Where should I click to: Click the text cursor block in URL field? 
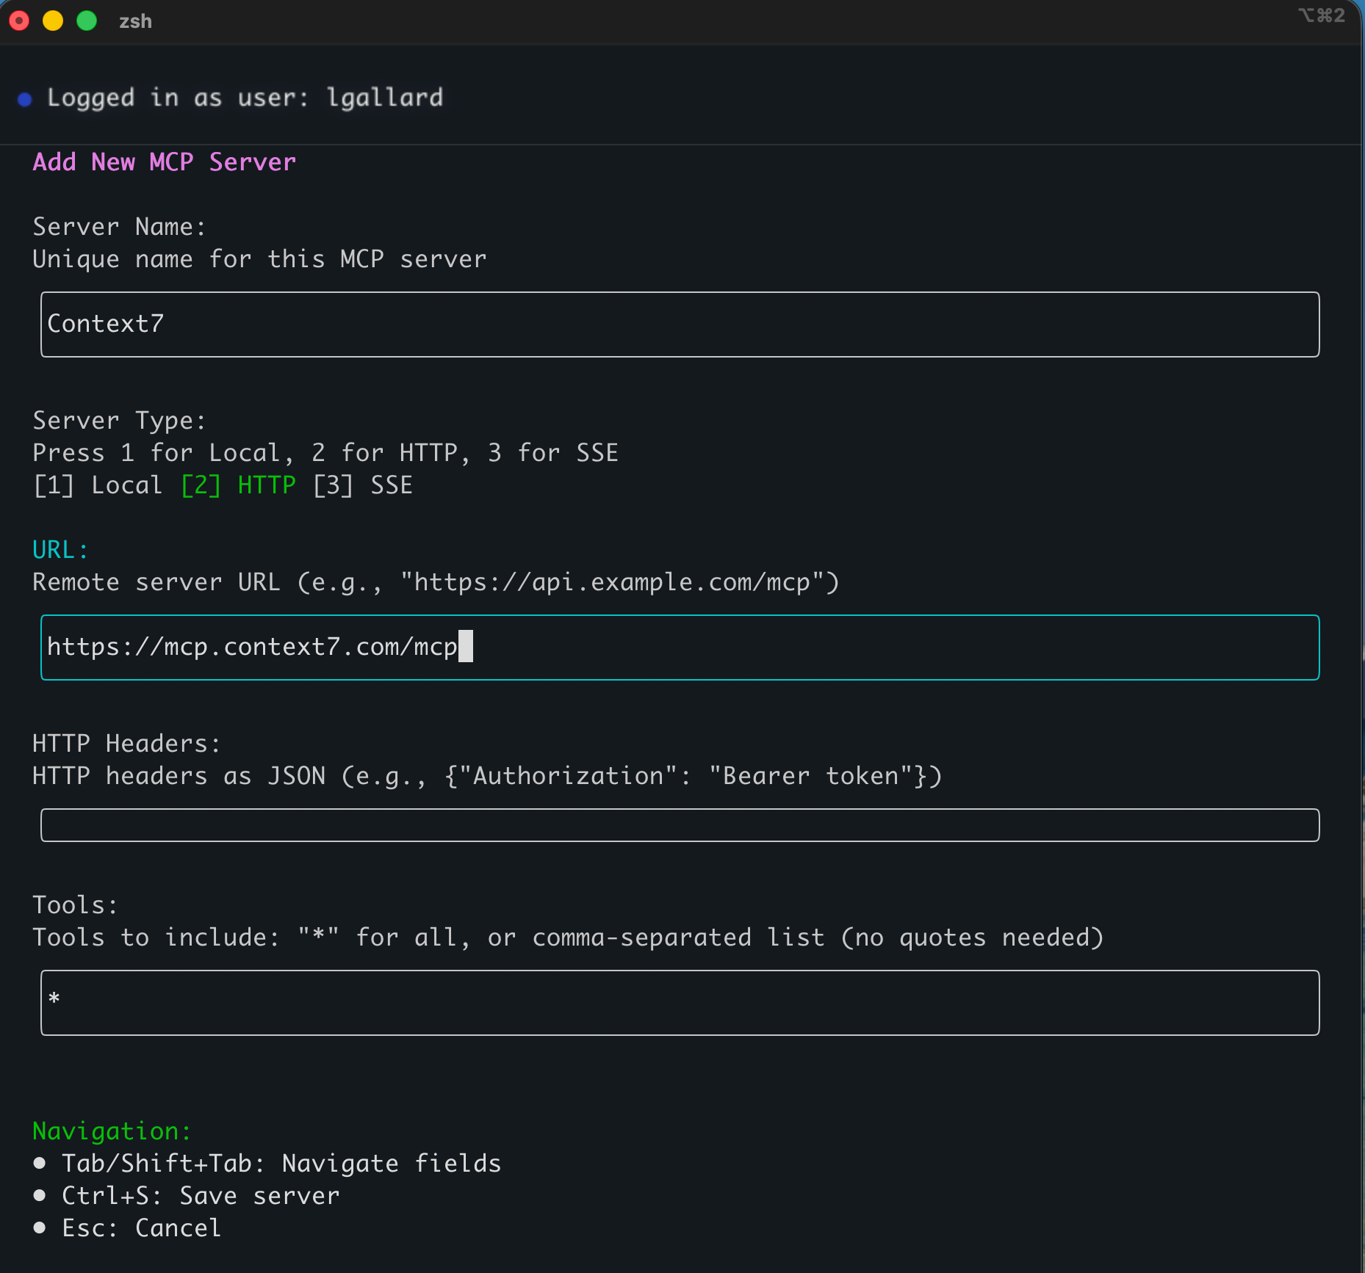pyautogui.click(x=466, y=647)
